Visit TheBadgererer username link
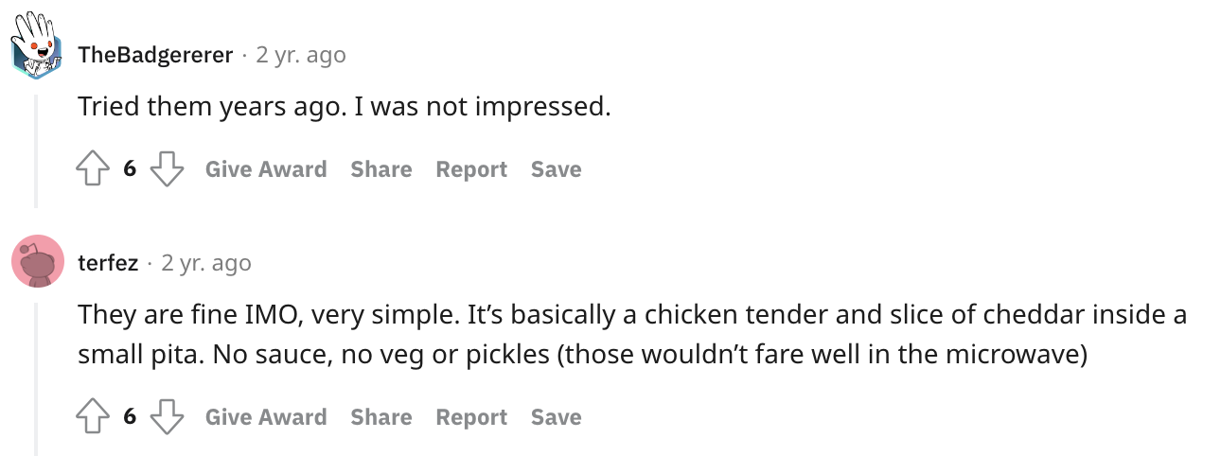Image resolution: width=1221 pixels, height=456 pixels. [155, 55]
